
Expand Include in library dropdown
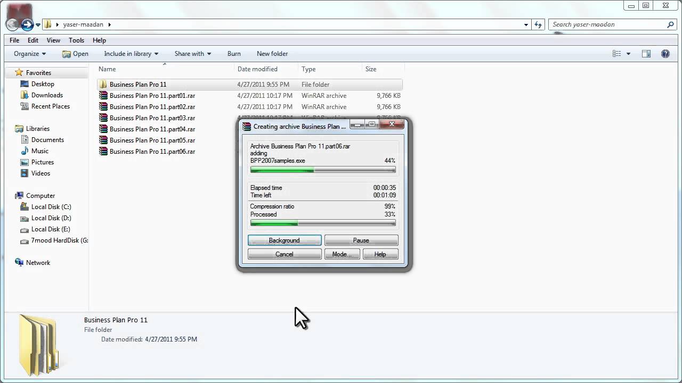click(131, 54)
